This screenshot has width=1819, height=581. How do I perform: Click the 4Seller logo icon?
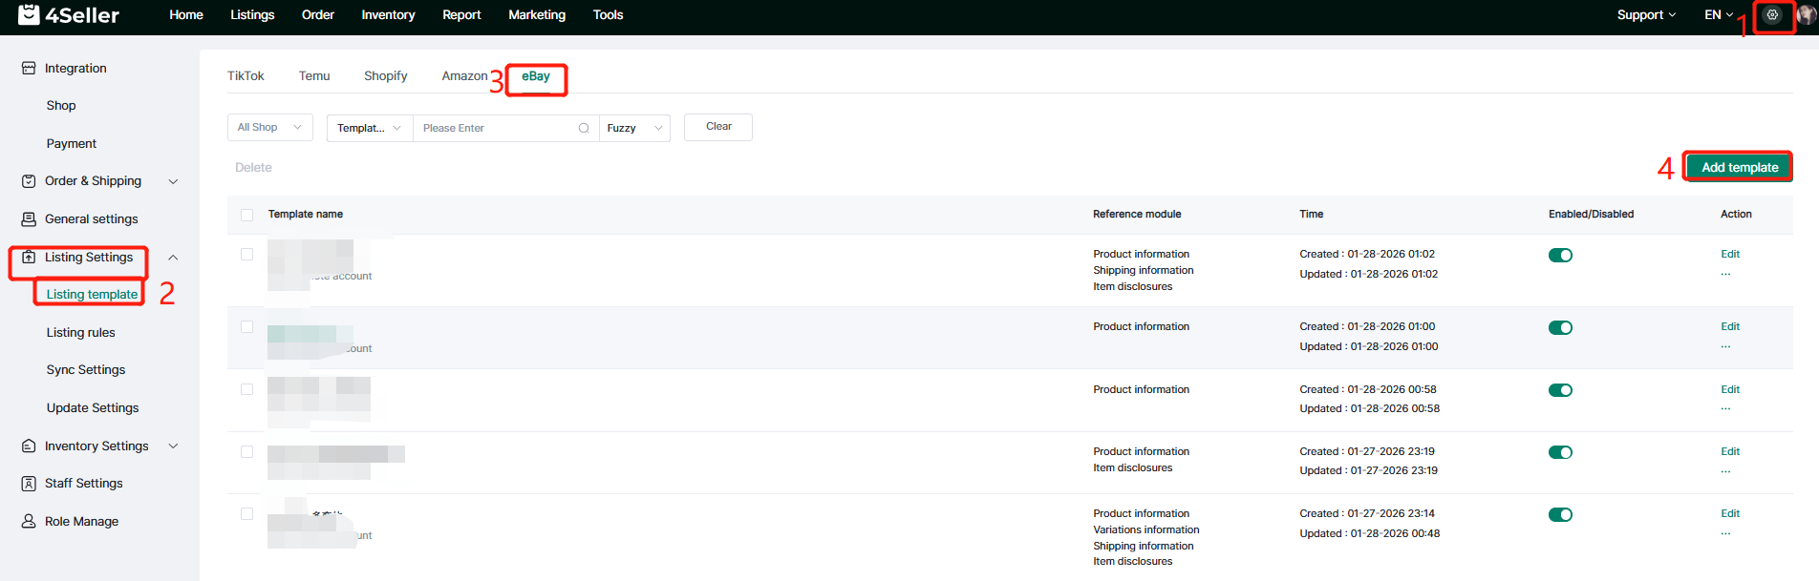pyautogui.click(x=29, y=14)
